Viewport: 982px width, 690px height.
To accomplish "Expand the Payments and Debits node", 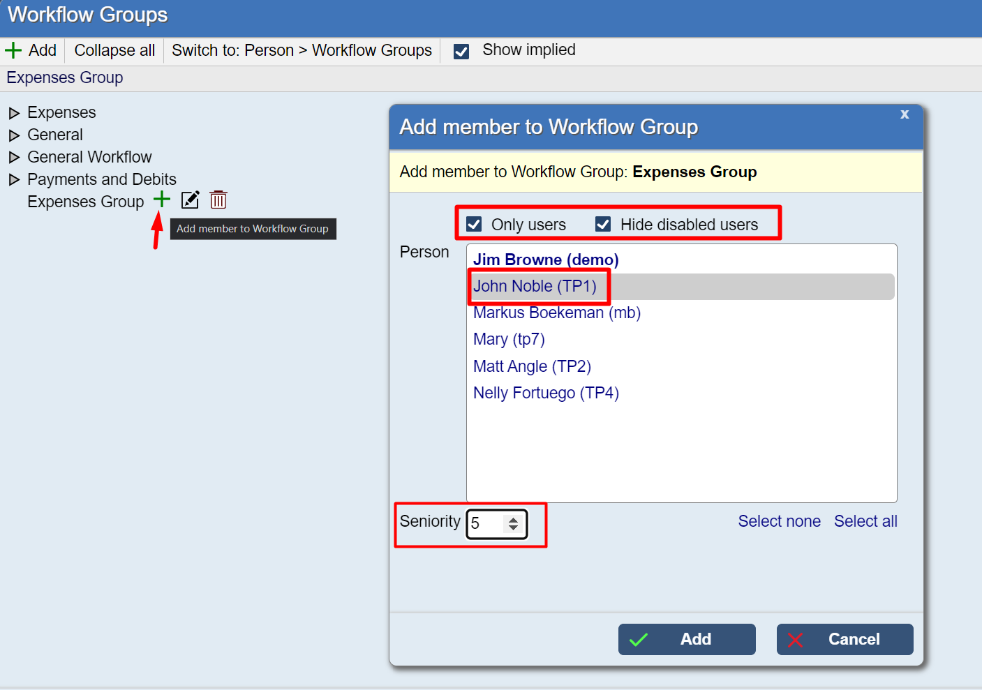I will click(x=14, y=180).
